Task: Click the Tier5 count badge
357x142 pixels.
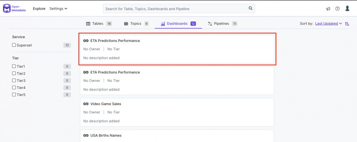Action: pyautogui.click(x=67, y=95)
